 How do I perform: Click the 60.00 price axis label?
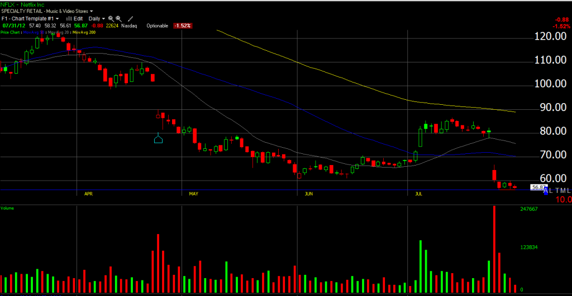(553, 178)
